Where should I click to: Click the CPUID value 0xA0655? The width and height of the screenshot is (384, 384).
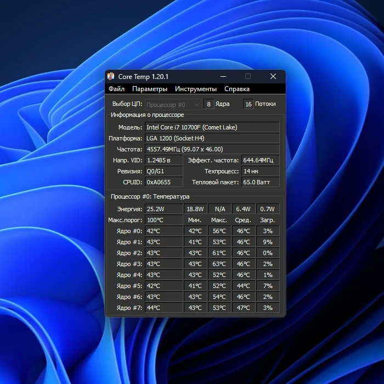(164, 182)
